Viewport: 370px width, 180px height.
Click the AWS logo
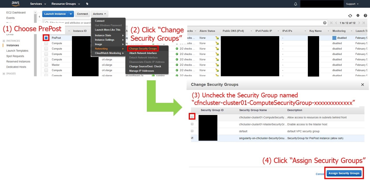point(15,4)
